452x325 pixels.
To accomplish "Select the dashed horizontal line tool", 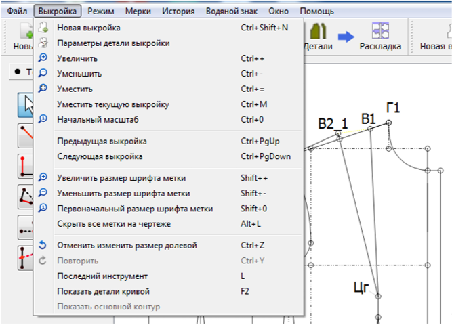I will [26, 227].
